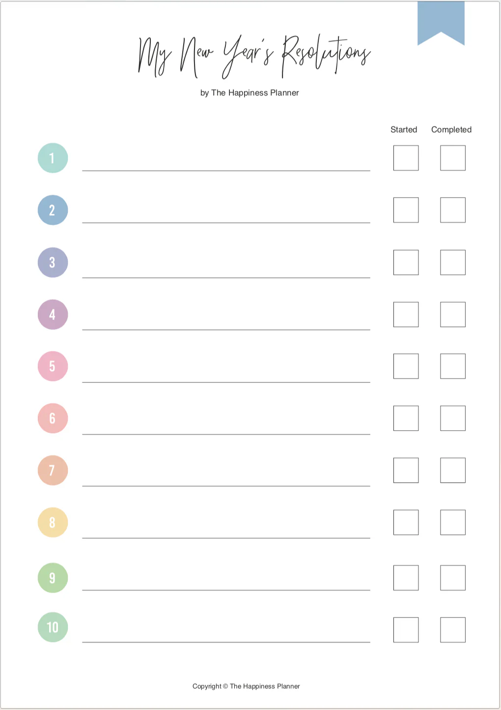Click the yellow number 8 circle
This screenshot has height=710, width=501.
point(53,522)
